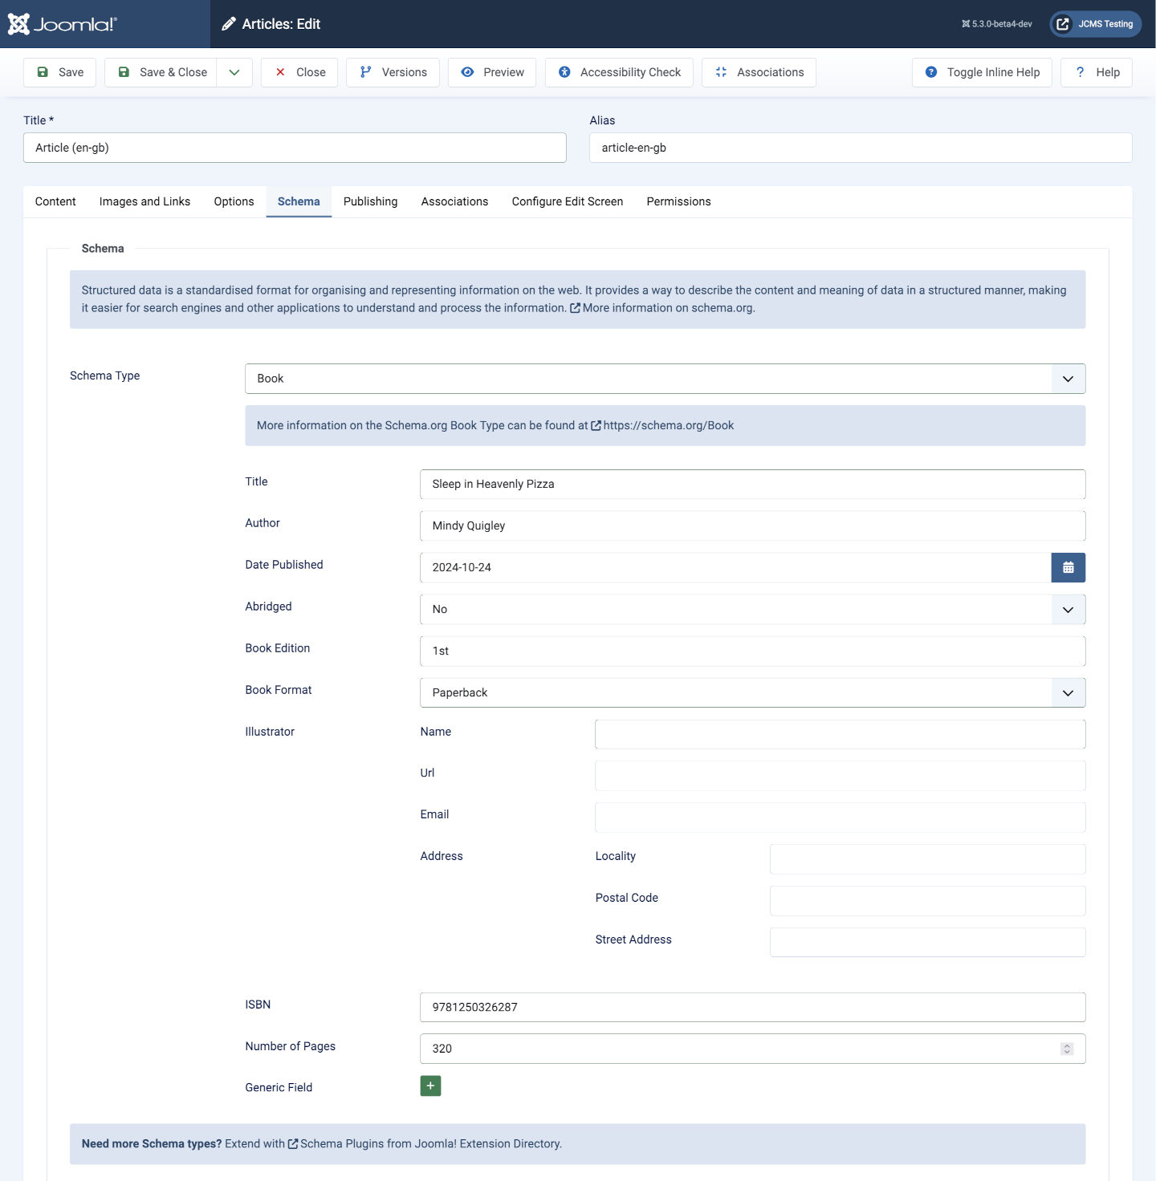Open the Associations tab

[454, 201]
